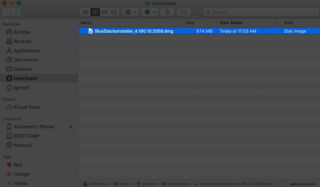Open Desktop in the sidebar
The height and width of the screenshot is (187, 320).
click(23, 69)
